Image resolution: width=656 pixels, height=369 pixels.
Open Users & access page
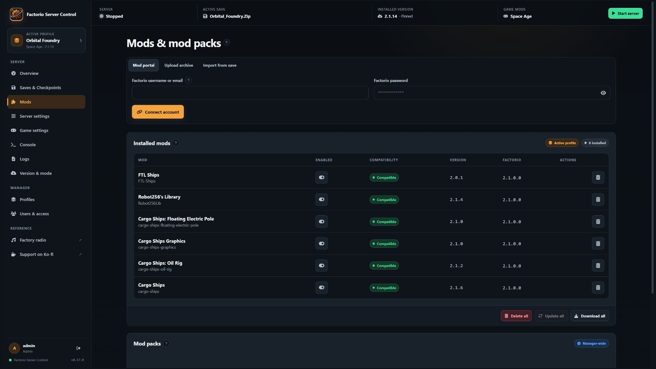coord(46,214)
